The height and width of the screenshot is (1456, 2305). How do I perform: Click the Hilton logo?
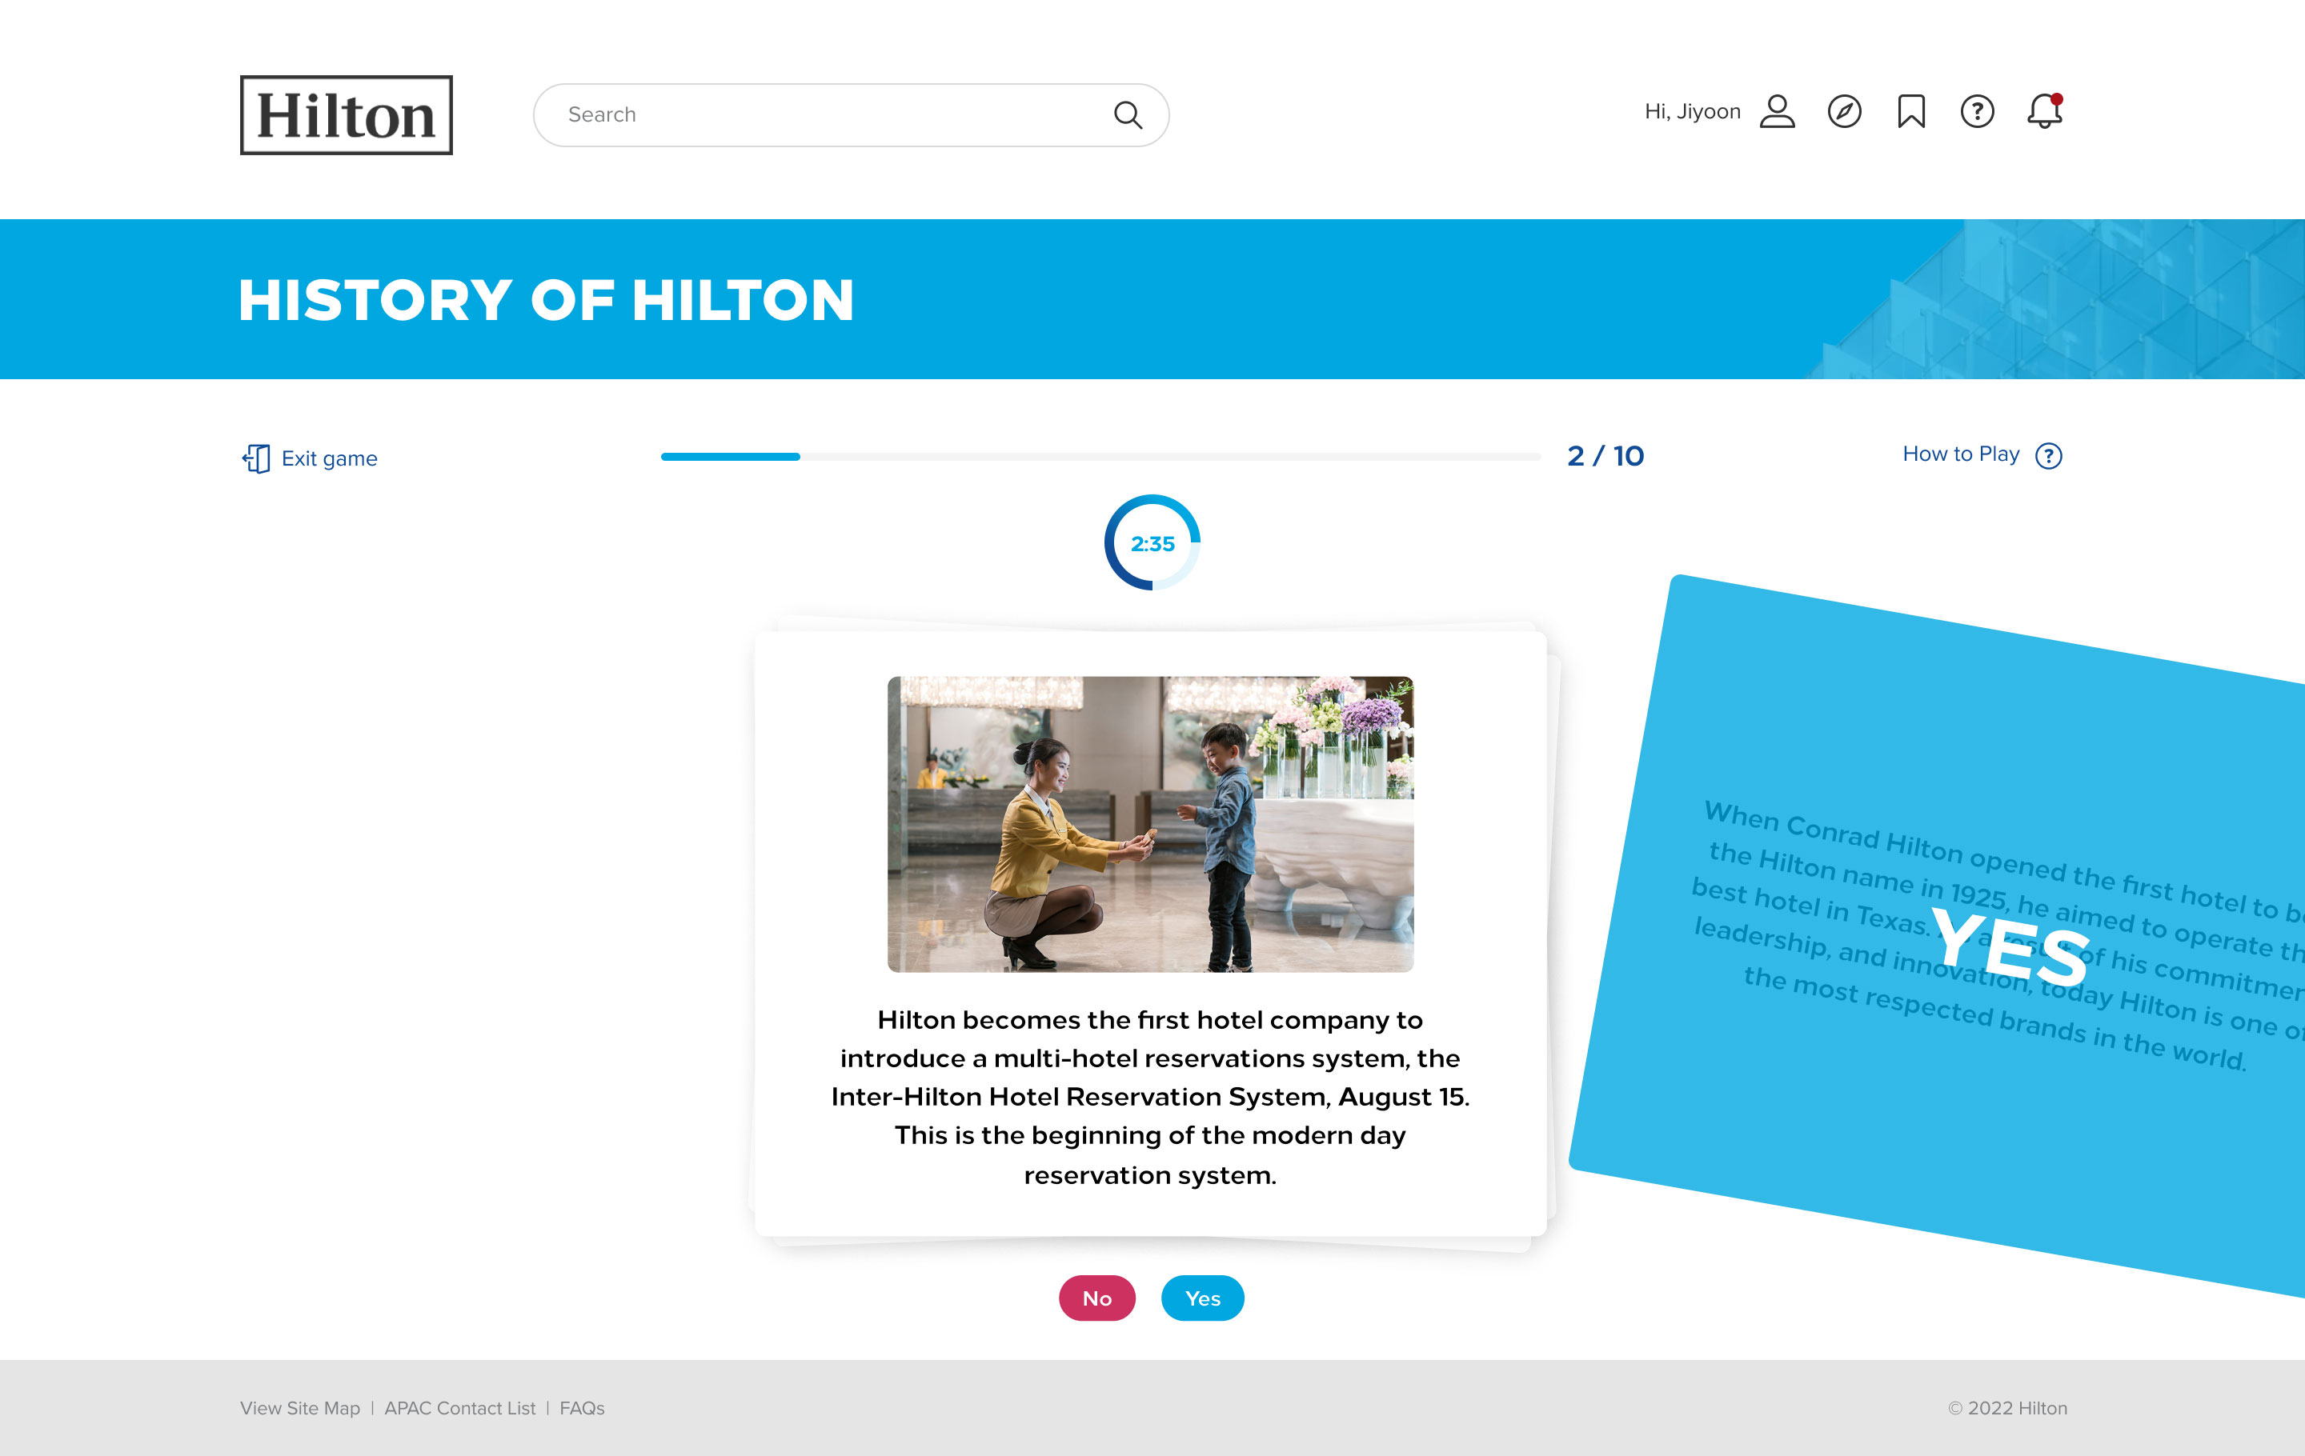pyautogui.click(x=346, y=114)
